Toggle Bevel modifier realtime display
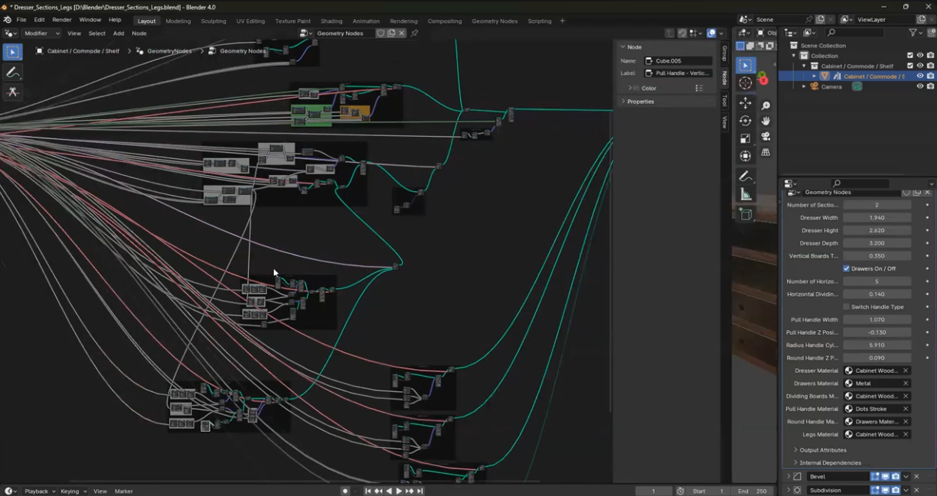937x496 pixels. coord(885,476)
